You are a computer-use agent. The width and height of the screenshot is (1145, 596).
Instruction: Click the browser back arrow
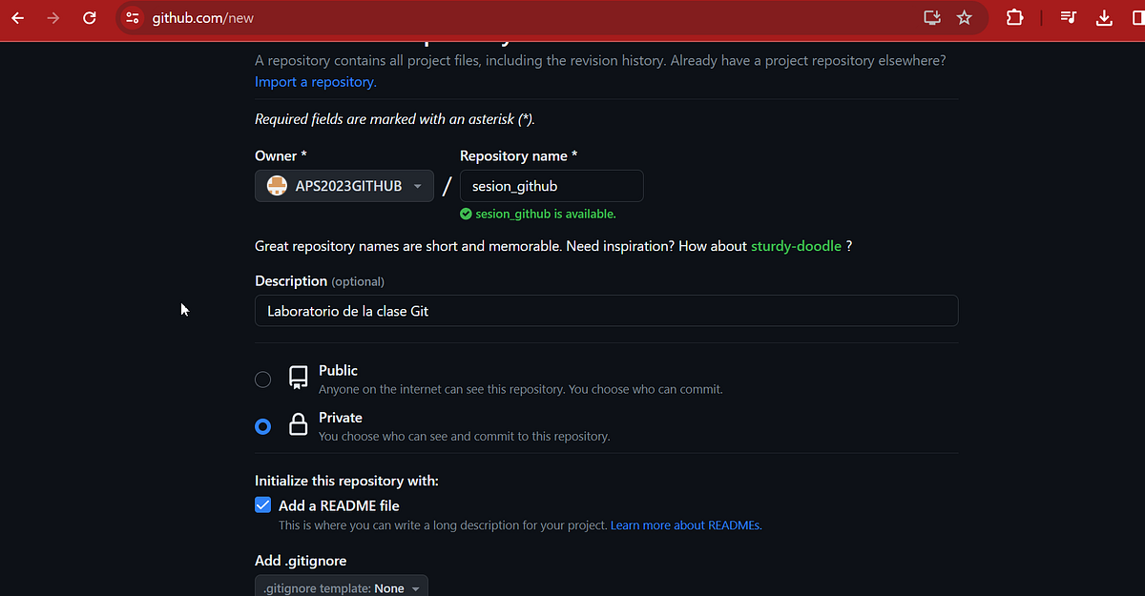tap(19, 17)
